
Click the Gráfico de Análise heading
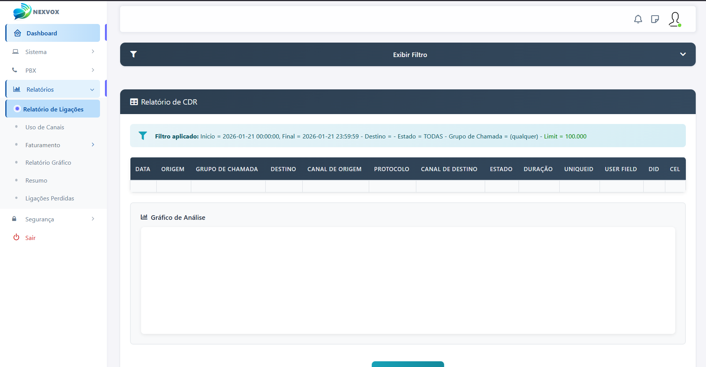click(178, 218)
